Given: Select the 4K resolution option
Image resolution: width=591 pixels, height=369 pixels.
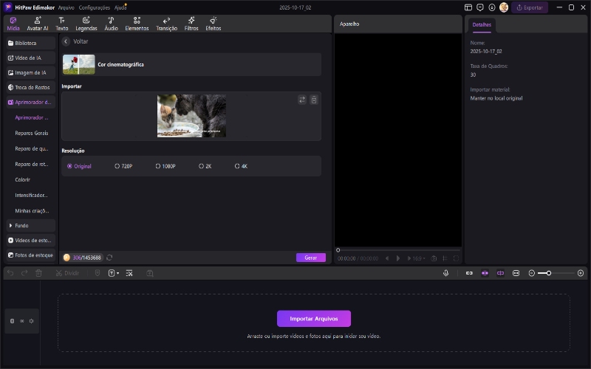Looking at the screenshot, I should [x=242, y=166].
